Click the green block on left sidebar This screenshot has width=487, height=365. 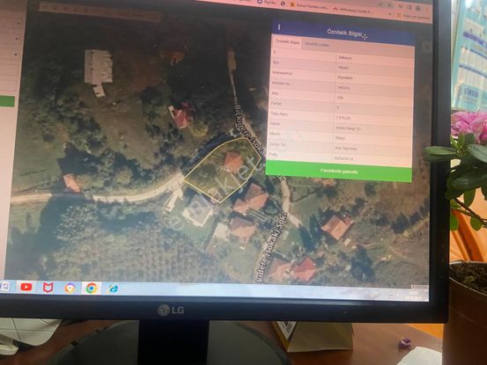tap(7, 101)
